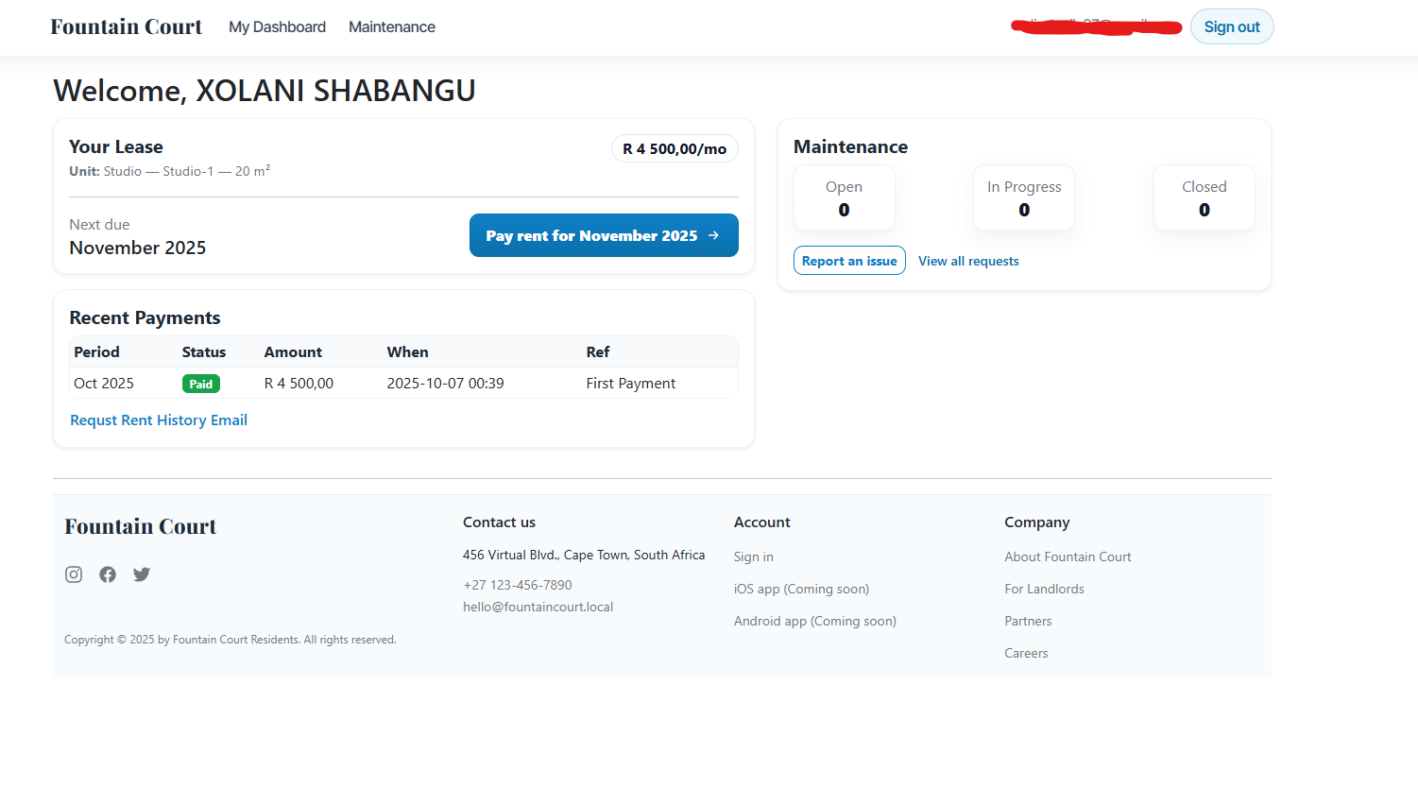Click the Period column header
1418x805 pixels.
pos(96,352)
